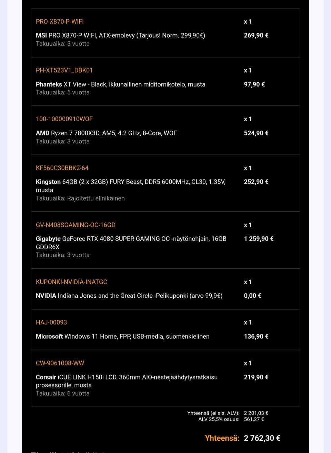The image size is (331, 453).
Task: Select the Phanteks XT View product description
Action: pos(120,84)
